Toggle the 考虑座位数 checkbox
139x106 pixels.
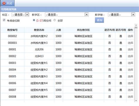(x=4, y=20)
